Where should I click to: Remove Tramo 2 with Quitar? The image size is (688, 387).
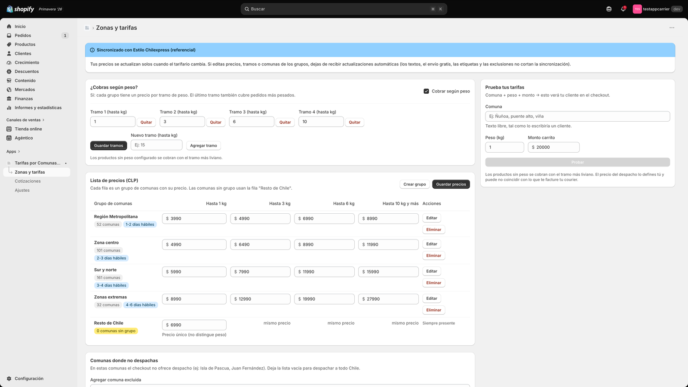click(x=216, y=122)
